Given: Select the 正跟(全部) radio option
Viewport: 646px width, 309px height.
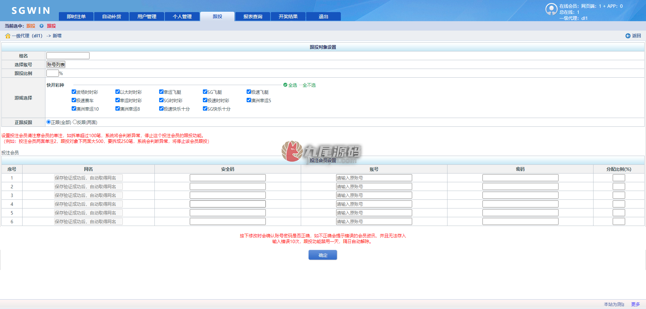Looking at the screenshot, I should coord(49,122).
